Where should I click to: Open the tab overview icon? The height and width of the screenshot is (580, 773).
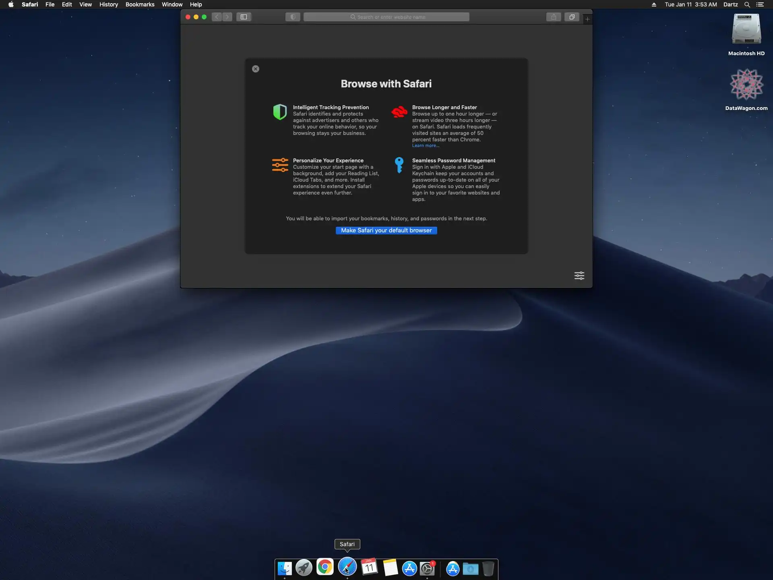(572, 17)
